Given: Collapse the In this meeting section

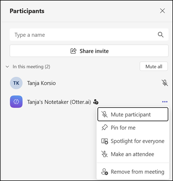Looking at the screenshot, I should (7, 67).
